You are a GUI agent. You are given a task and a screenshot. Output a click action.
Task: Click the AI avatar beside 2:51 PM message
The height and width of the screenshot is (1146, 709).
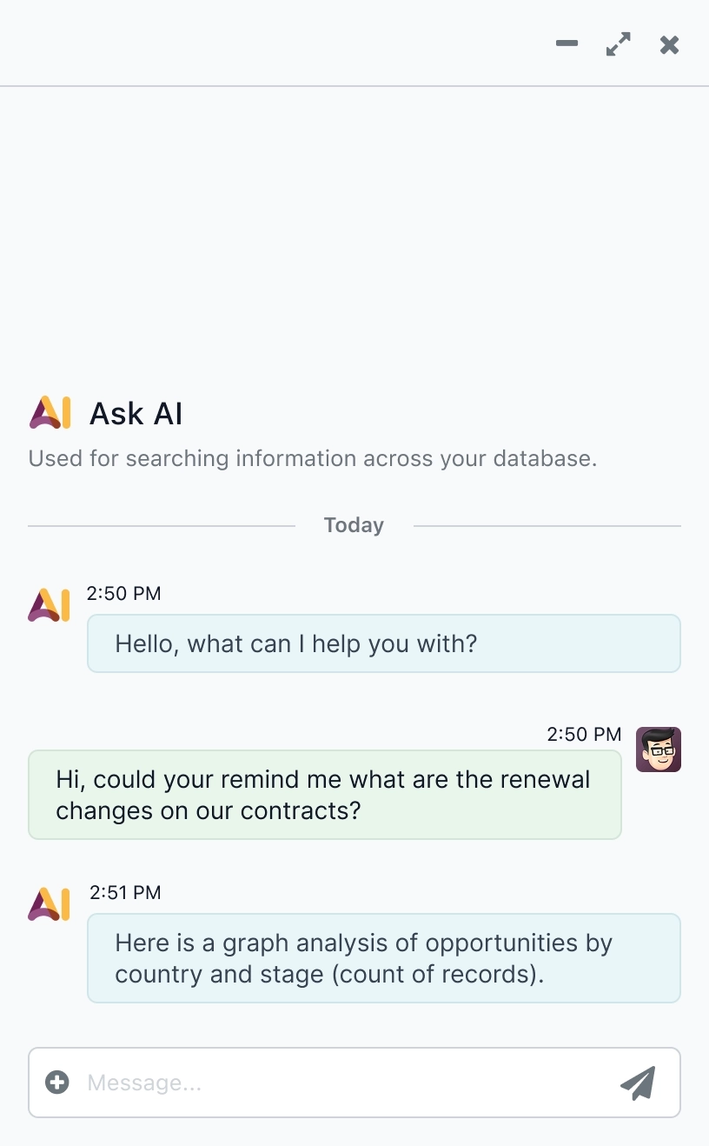pyautogui.click(x=50, y=904)
